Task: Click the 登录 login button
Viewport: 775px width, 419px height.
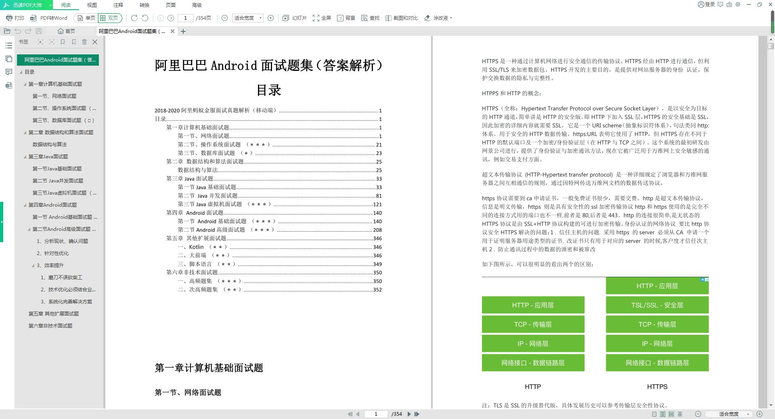Action: 706,4
